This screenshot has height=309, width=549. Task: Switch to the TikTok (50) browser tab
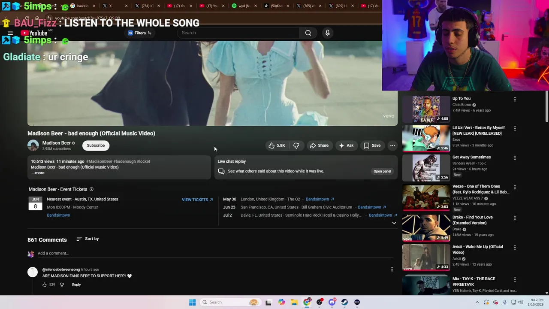coord(277,6)
